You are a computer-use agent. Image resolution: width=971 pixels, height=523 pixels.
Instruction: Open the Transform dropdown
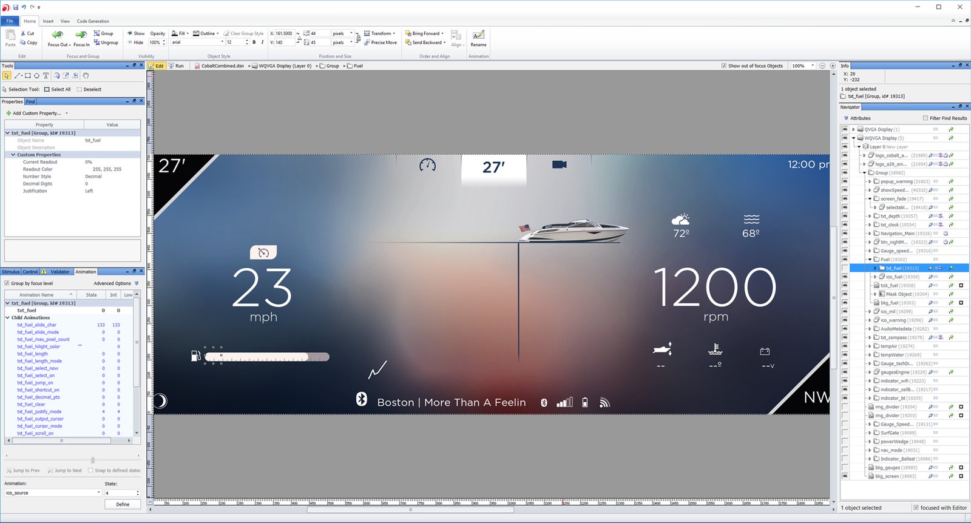click(x=380, y=33)
